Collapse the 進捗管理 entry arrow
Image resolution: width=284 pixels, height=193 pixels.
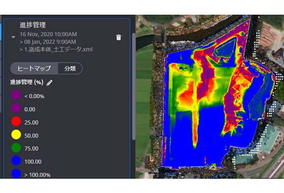pyautogui.click(x=13, y=37)
